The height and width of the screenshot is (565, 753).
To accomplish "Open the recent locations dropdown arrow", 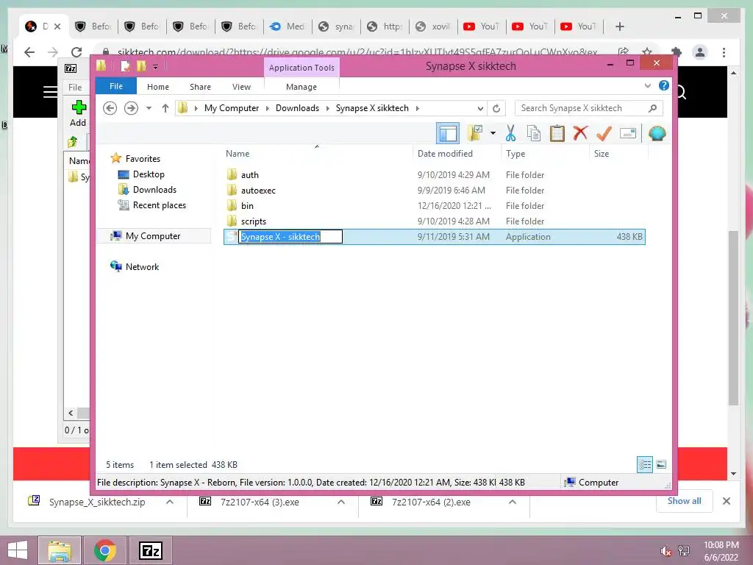I will 149,108.
